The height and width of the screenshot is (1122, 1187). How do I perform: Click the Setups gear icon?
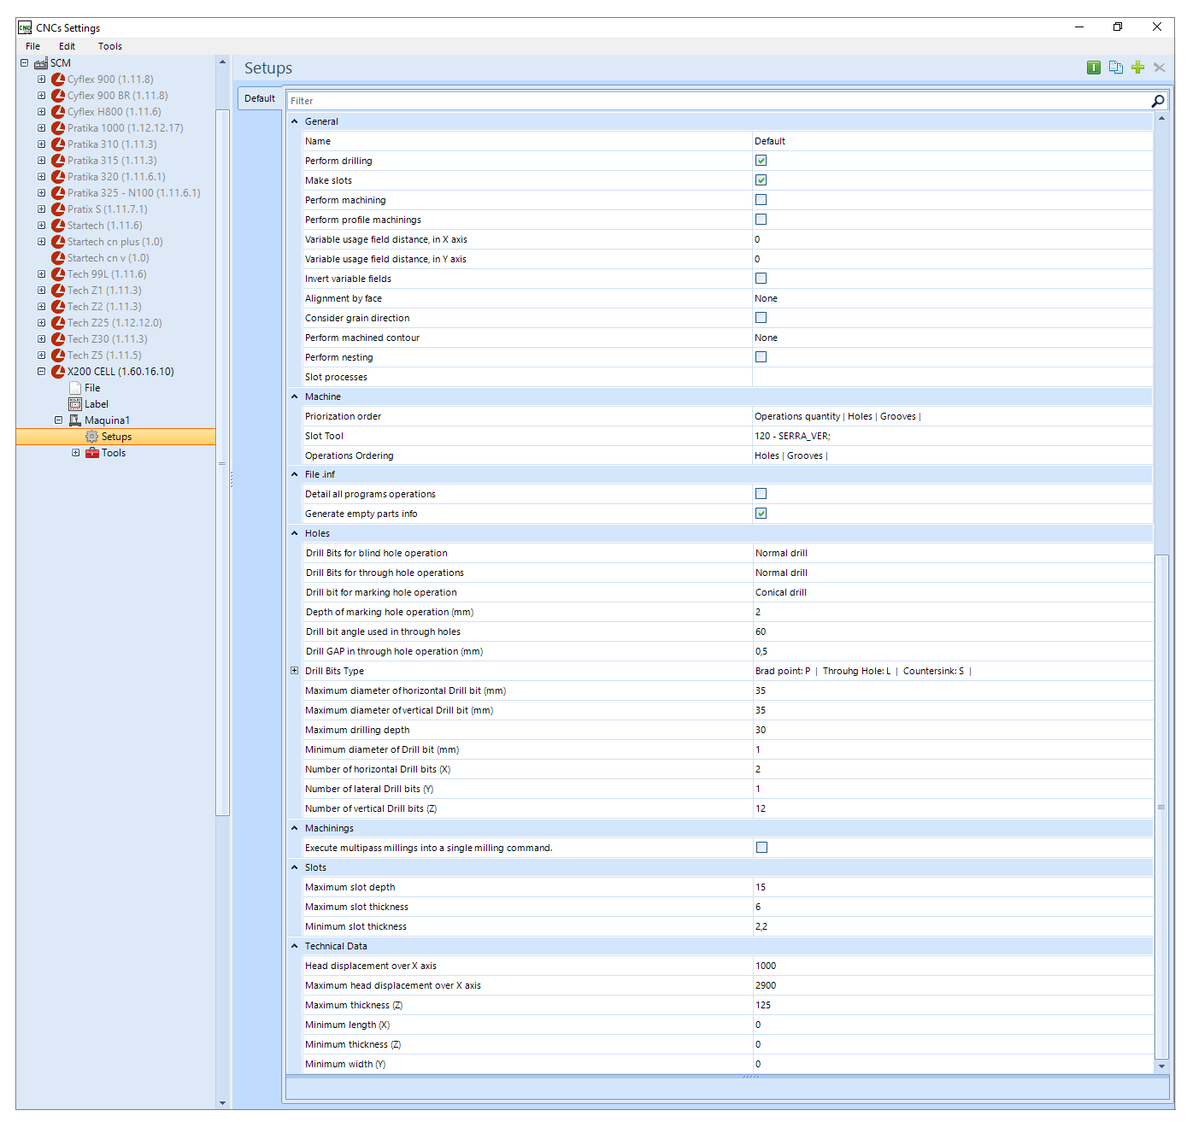(x=92, y=437)
